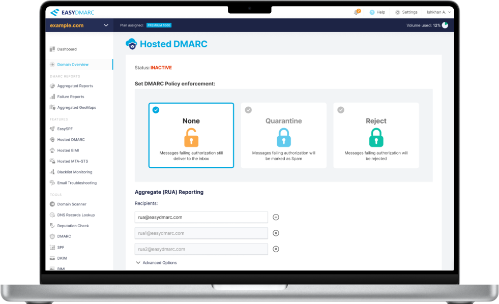This screenshot has height=304, width=499.
Task: Open the Domain Scanner tool
Action: pyautogui.click(x=72, y=204)
